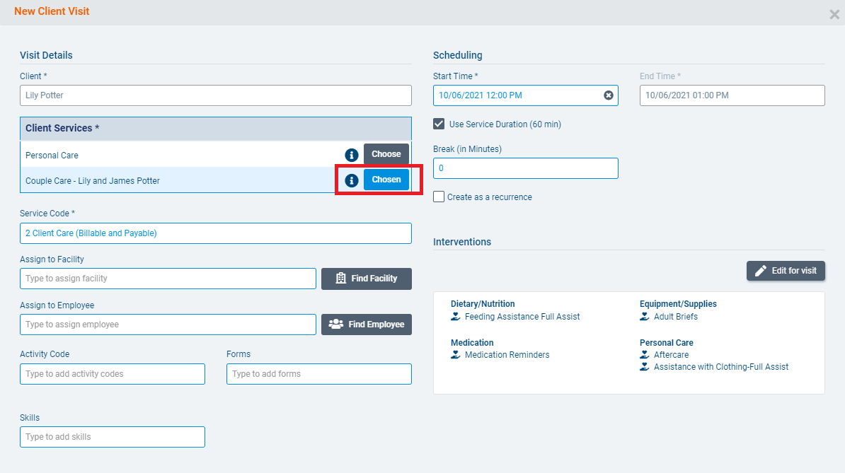Uncheck Use Service Duration (60 min)
Viewport: 845px width, 473px height.
pos(439,124)
